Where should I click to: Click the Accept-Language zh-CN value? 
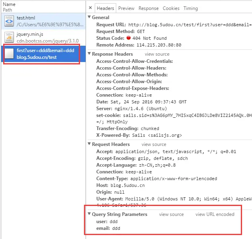click(x=157, y=165)
